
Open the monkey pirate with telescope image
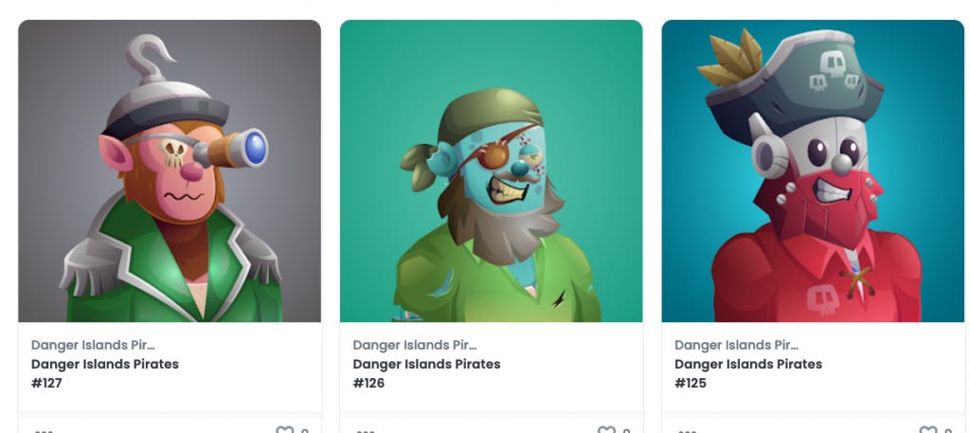tap(170, 171)
